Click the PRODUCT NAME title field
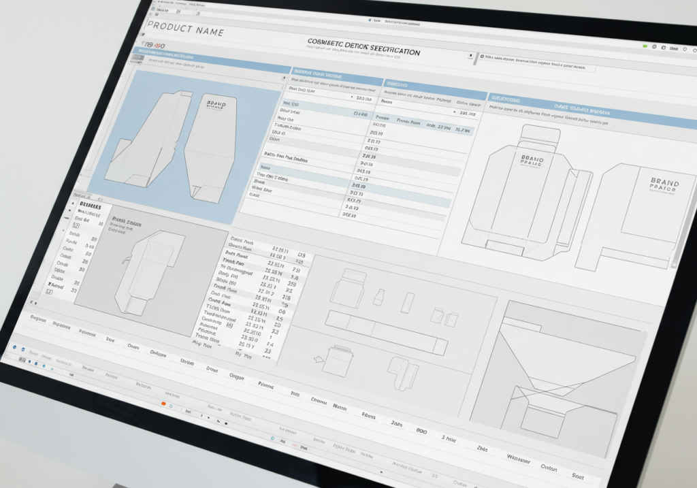Screen dimensions: 697x488 click(x=185, y=29)
